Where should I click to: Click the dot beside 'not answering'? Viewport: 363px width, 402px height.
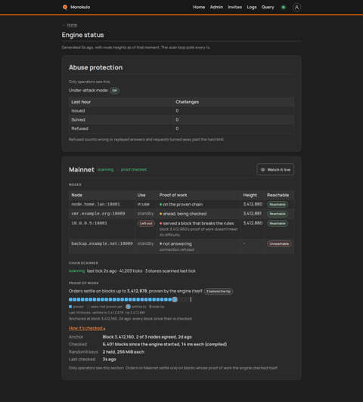tap(161, 244)
